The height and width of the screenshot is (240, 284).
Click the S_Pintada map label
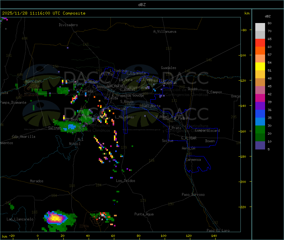click(84, 91)
